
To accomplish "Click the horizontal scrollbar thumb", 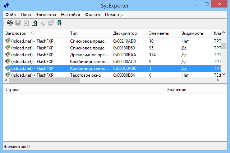I will click(45, 80).
